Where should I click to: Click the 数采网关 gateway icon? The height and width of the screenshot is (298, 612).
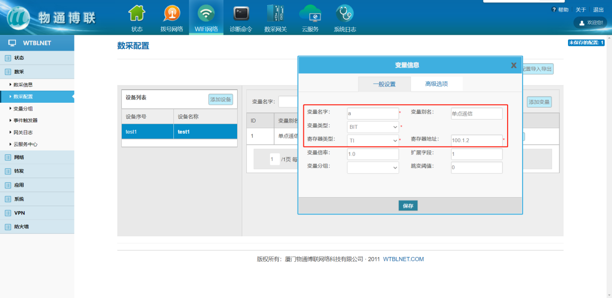tap(275, 14)
